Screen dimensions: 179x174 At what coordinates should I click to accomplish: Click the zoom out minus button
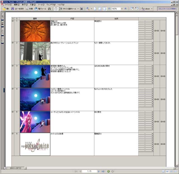(x=109, y=9)
